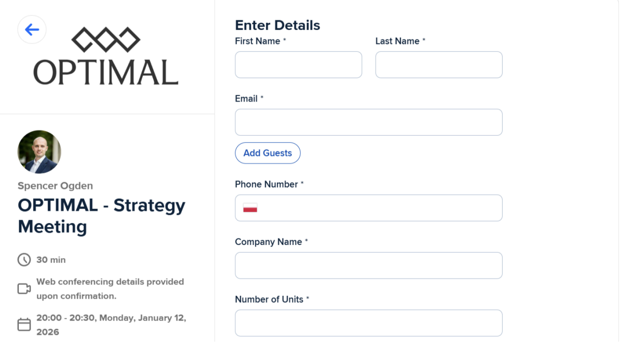The image size is (623, 363).
Task: Focus the First Name input field
Action: click(298, 65)
